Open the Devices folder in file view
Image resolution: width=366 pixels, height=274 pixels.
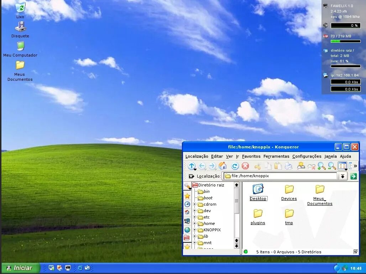tap(289, 193)
